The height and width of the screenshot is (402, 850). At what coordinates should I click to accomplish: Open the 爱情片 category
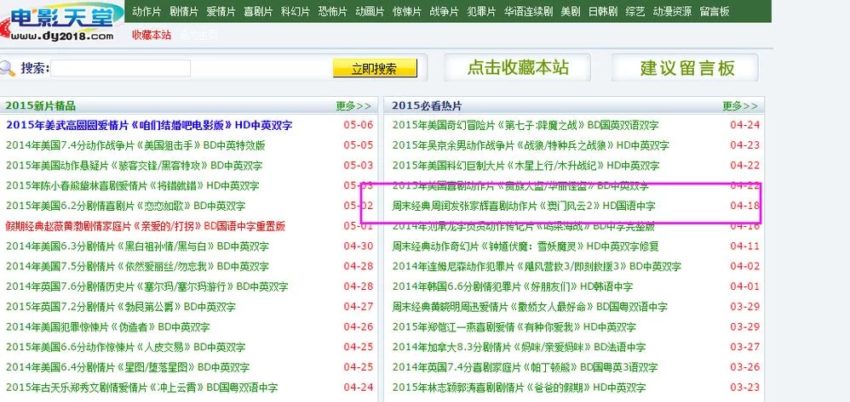(221, 11)
